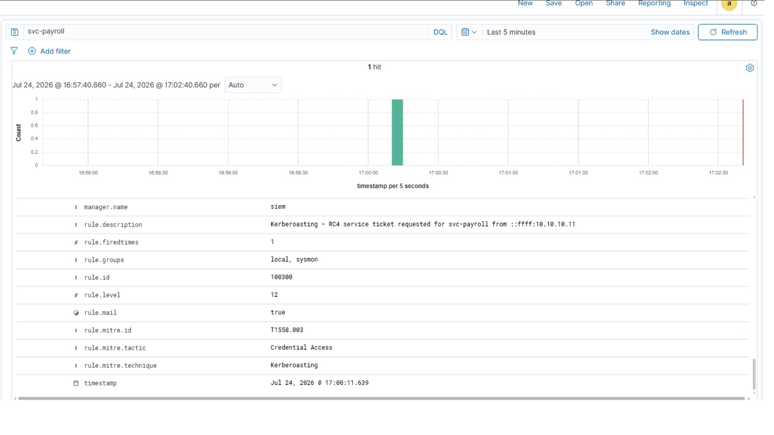Viewport: 774px width, 435px height.
Task: Click the rule.firedtimes value 1
Action: [272, 242]
